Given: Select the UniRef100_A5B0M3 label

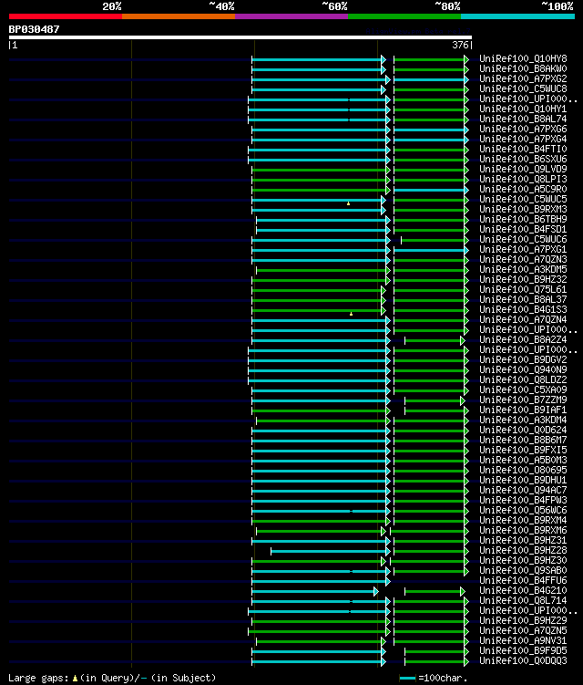Looking at the screenshot, I should click(523, 461).
